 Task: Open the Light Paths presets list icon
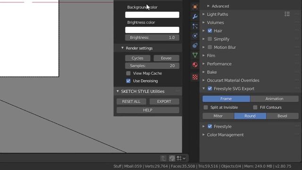(x=287, y=14)
